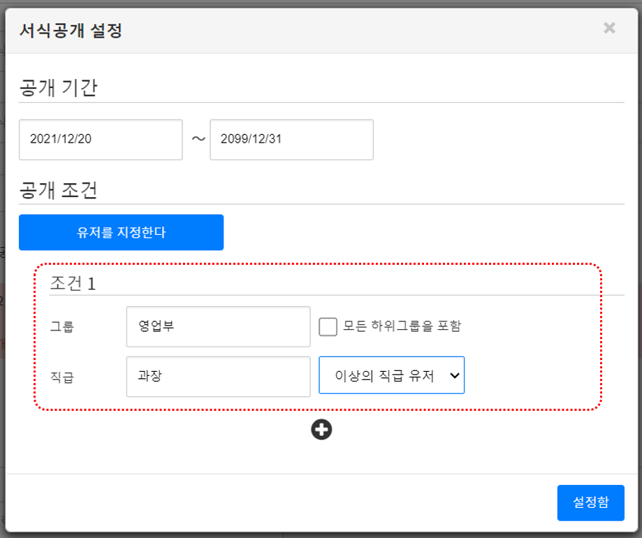The height and width of the screenshot is (538, 642).
Task: Click the 그룹 input containing 영업부
Action: [x=218, y=326]
